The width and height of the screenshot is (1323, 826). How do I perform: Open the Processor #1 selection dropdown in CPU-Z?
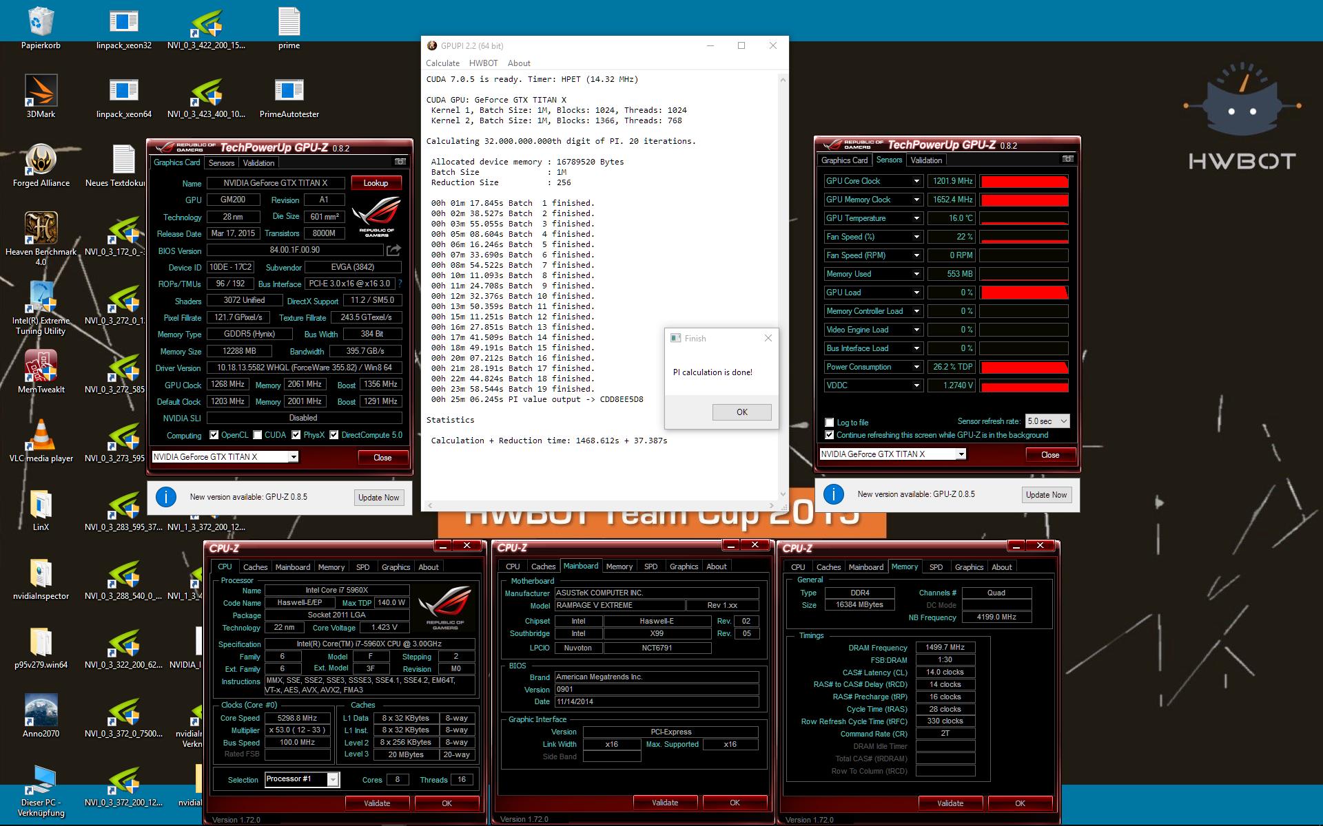click(333, 779)
